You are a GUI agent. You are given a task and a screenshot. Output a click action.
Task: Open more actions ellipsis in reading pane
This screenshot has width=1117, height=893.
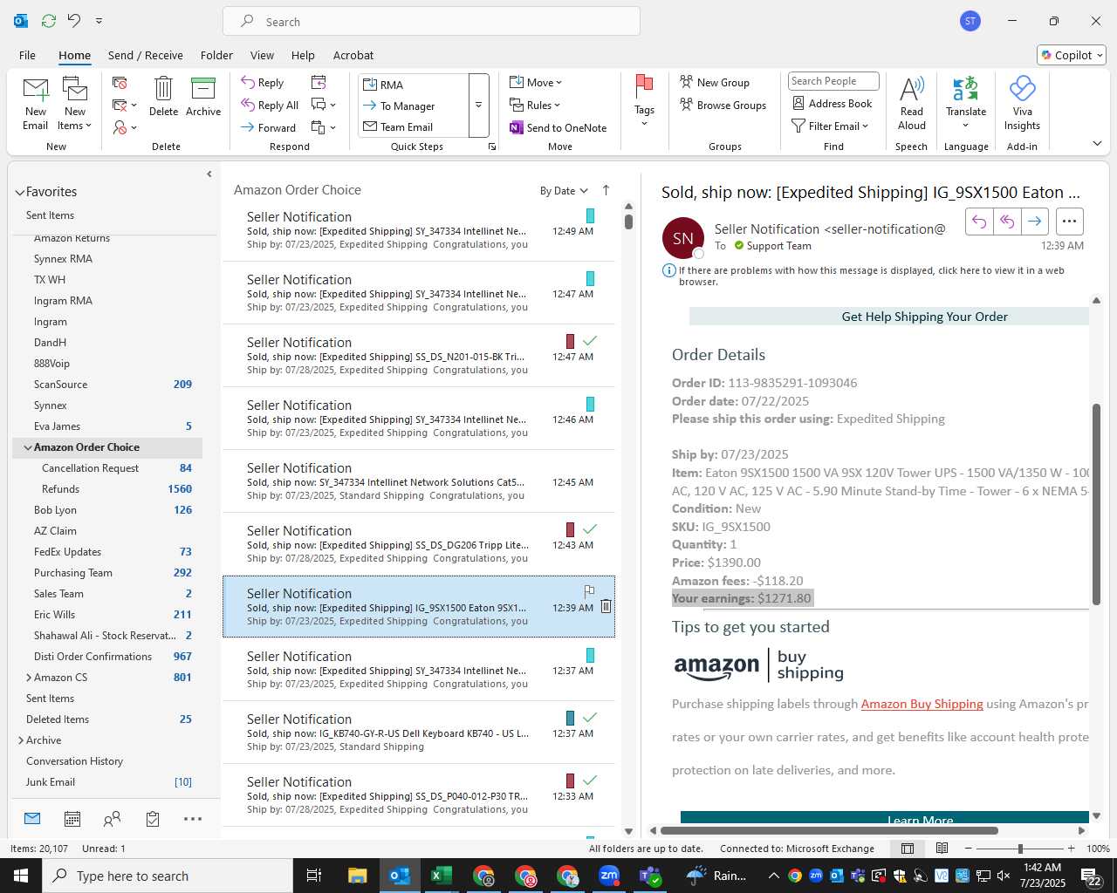(1070, 222)
